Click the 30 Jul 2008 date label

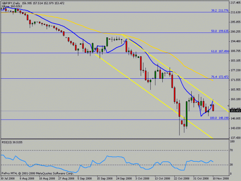click(8, 179)
